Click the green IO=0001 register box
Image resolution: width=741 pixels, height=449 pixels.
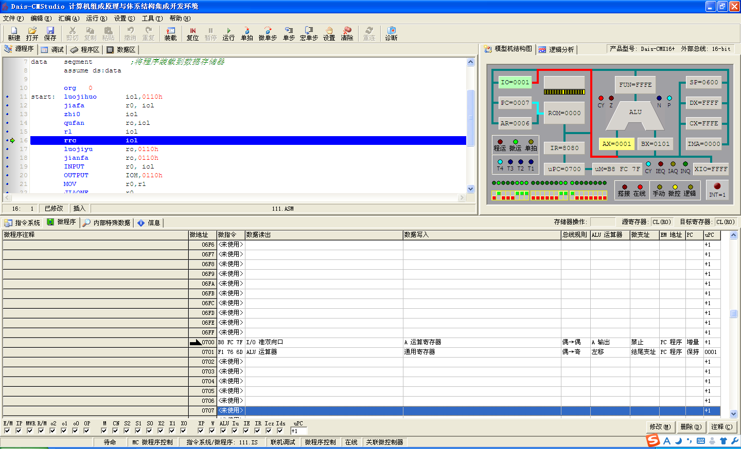pos(515,82)
